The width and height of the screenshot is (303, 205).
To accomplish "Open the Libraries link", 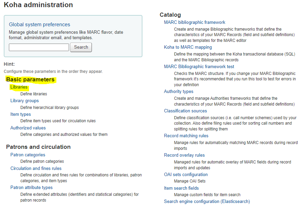I will click(x=19, y=87).
